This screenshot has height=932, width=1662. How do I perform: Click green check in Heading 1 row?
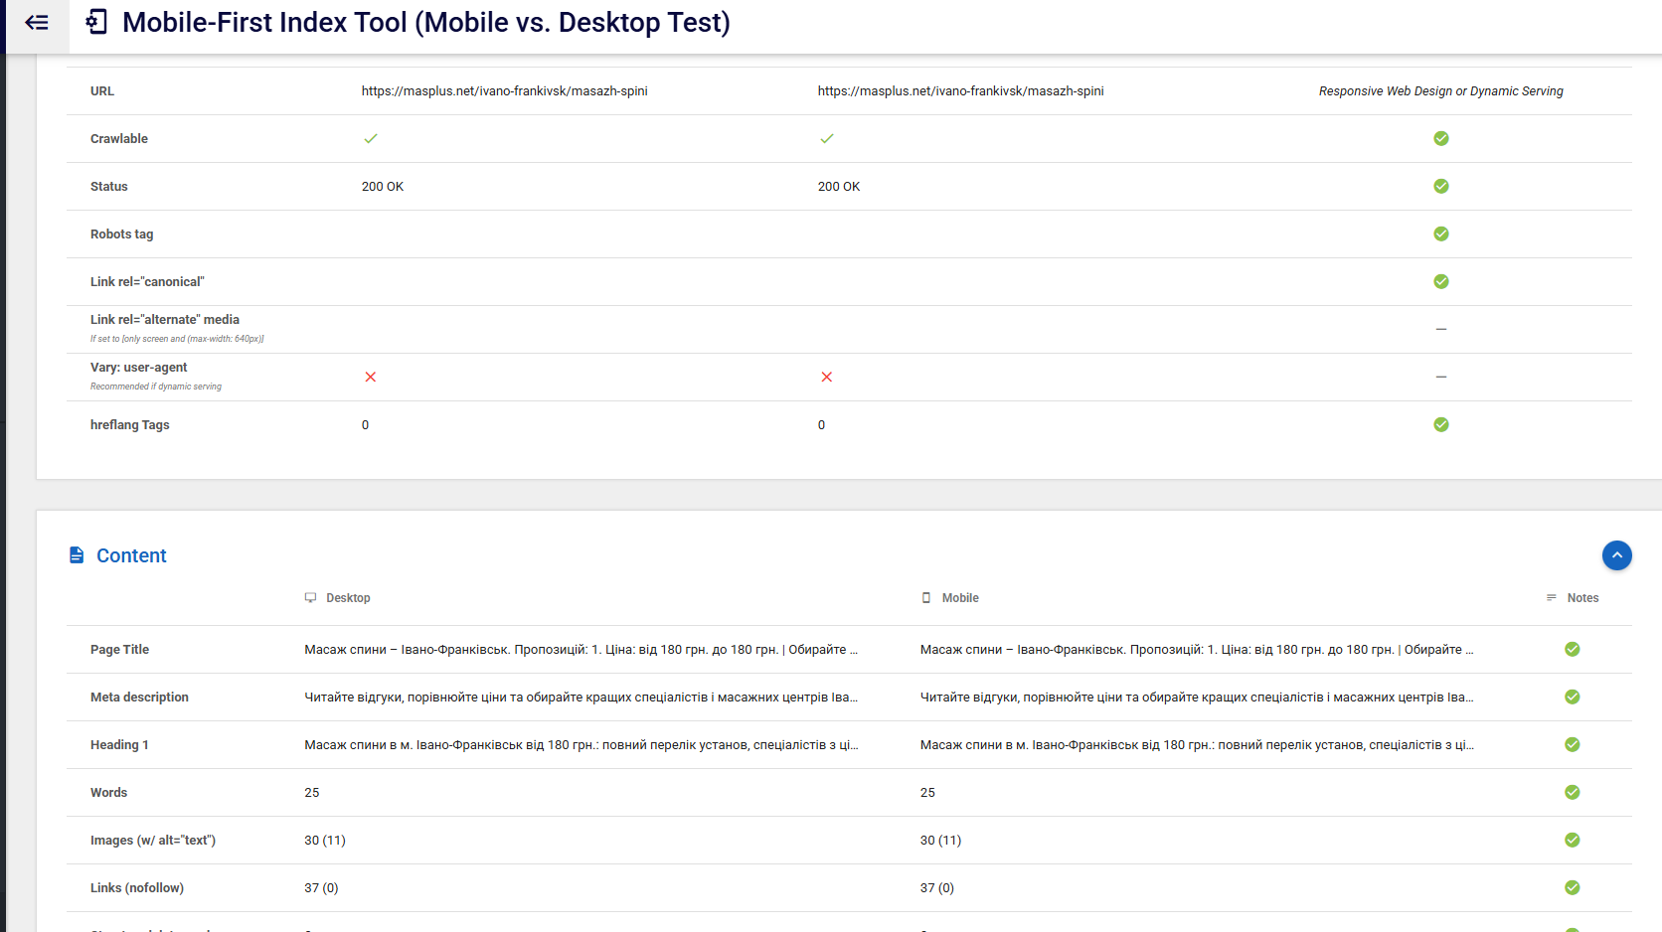pyautogui.click(x=1573, y=744)
